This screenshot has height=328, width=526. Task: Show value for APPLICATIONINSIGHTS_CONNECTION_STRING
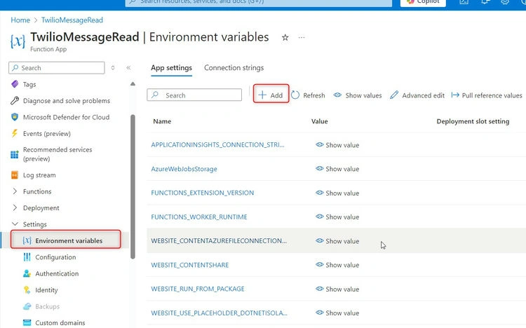337,145
